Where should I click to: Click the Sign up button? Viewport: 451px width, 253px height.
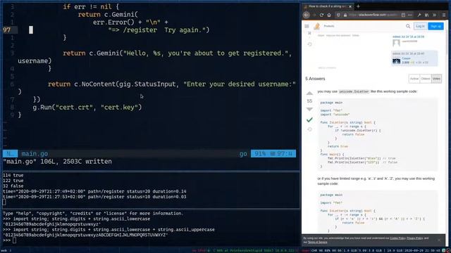coord(435,26)
